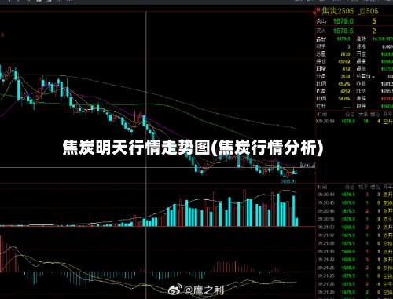Image resolution: width=393 pixels, height=299 pixels.
Task: Click the 持仓 value 45702
Action: click(x=344, y=61)
